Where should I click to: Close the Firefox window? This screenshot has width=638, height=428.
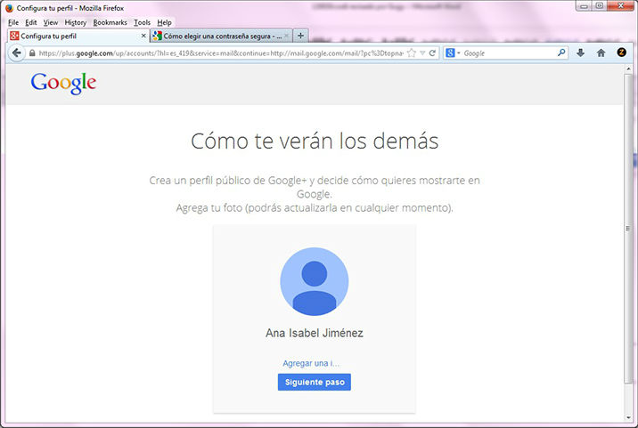[621, 6]
